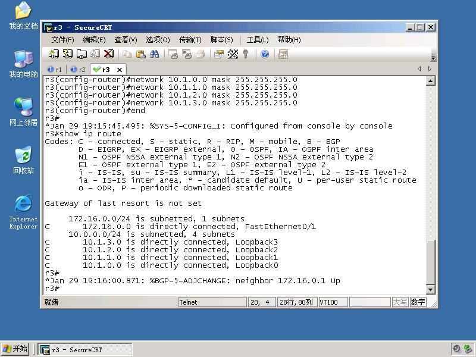Click the Quick Connect lightning icon

[x=68, y=54]
